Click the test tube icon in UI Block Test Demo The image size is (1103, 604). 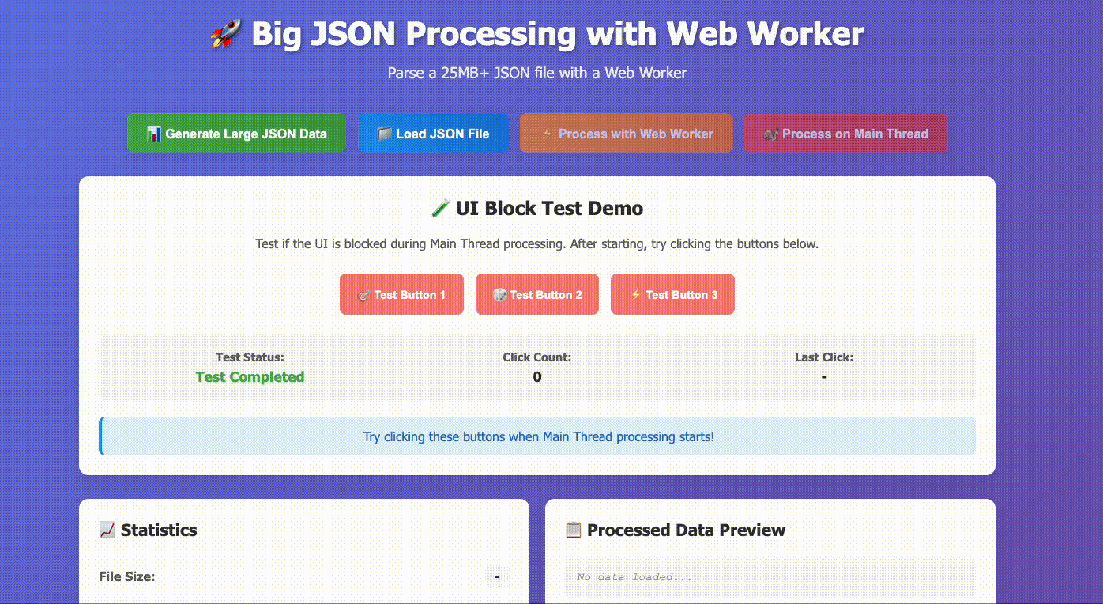click(442, 207)
